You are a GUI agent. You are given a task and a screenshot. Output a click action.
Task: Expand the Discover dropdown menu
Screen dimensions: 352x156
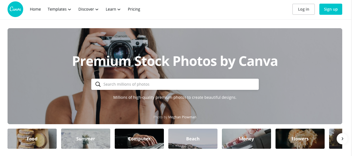click(x=88, y=9)
